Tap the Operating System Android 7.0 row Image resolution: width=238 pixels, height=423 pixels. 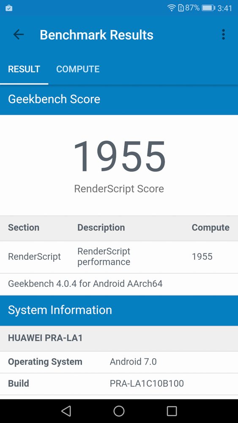click(x=119, y=362)
